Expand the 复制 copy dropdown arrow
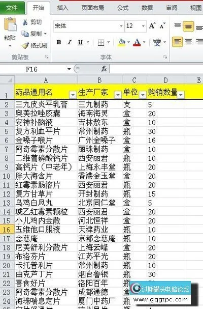Image resolution: width=203 pixels, height=309 pixels. pyautogui.click(x=45, y=34)
